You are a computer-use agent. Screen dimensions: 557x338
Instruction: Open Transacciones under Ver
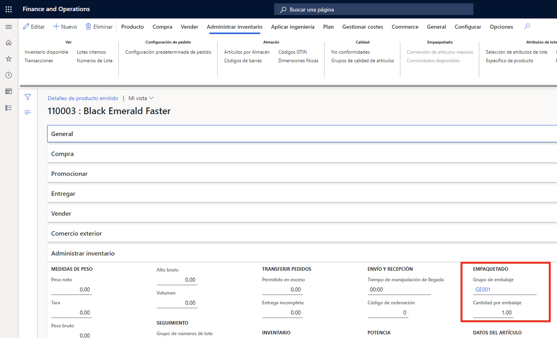tap(39, 61)
